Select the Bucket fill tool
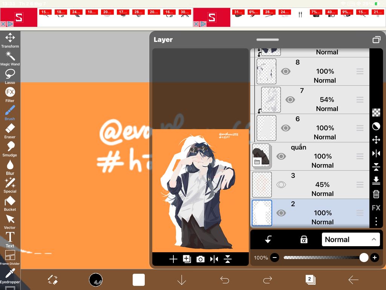This screenshot has height=290, width=386. pyautogui.click(x=10, y=204)
